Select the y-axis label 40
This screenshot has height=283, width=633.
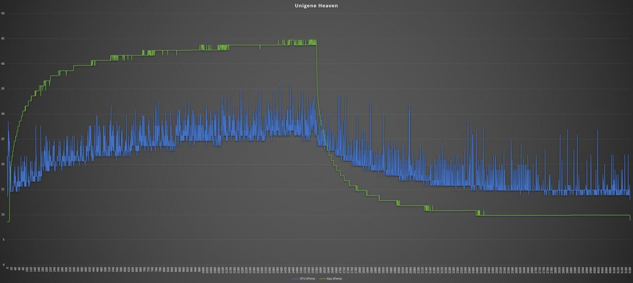click(x=3, y=64)
